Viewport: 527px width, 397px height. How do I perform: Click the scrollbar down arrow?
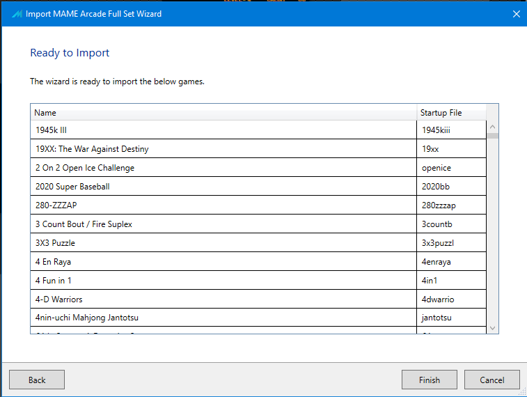click(492, 328)
